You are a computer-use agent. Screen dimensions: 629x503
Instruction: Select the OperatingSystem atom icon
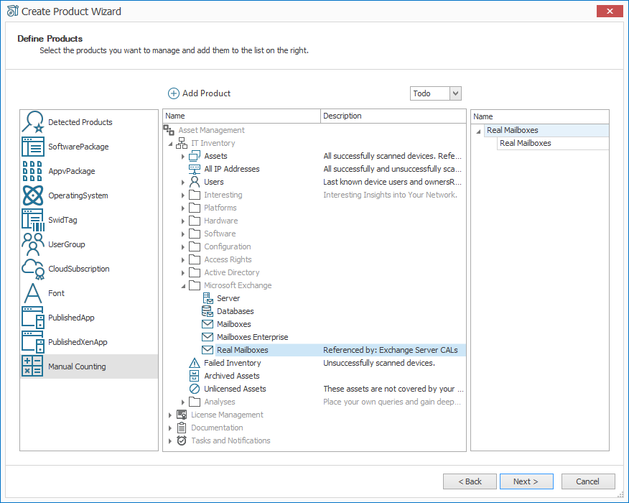tap(33, 195)
